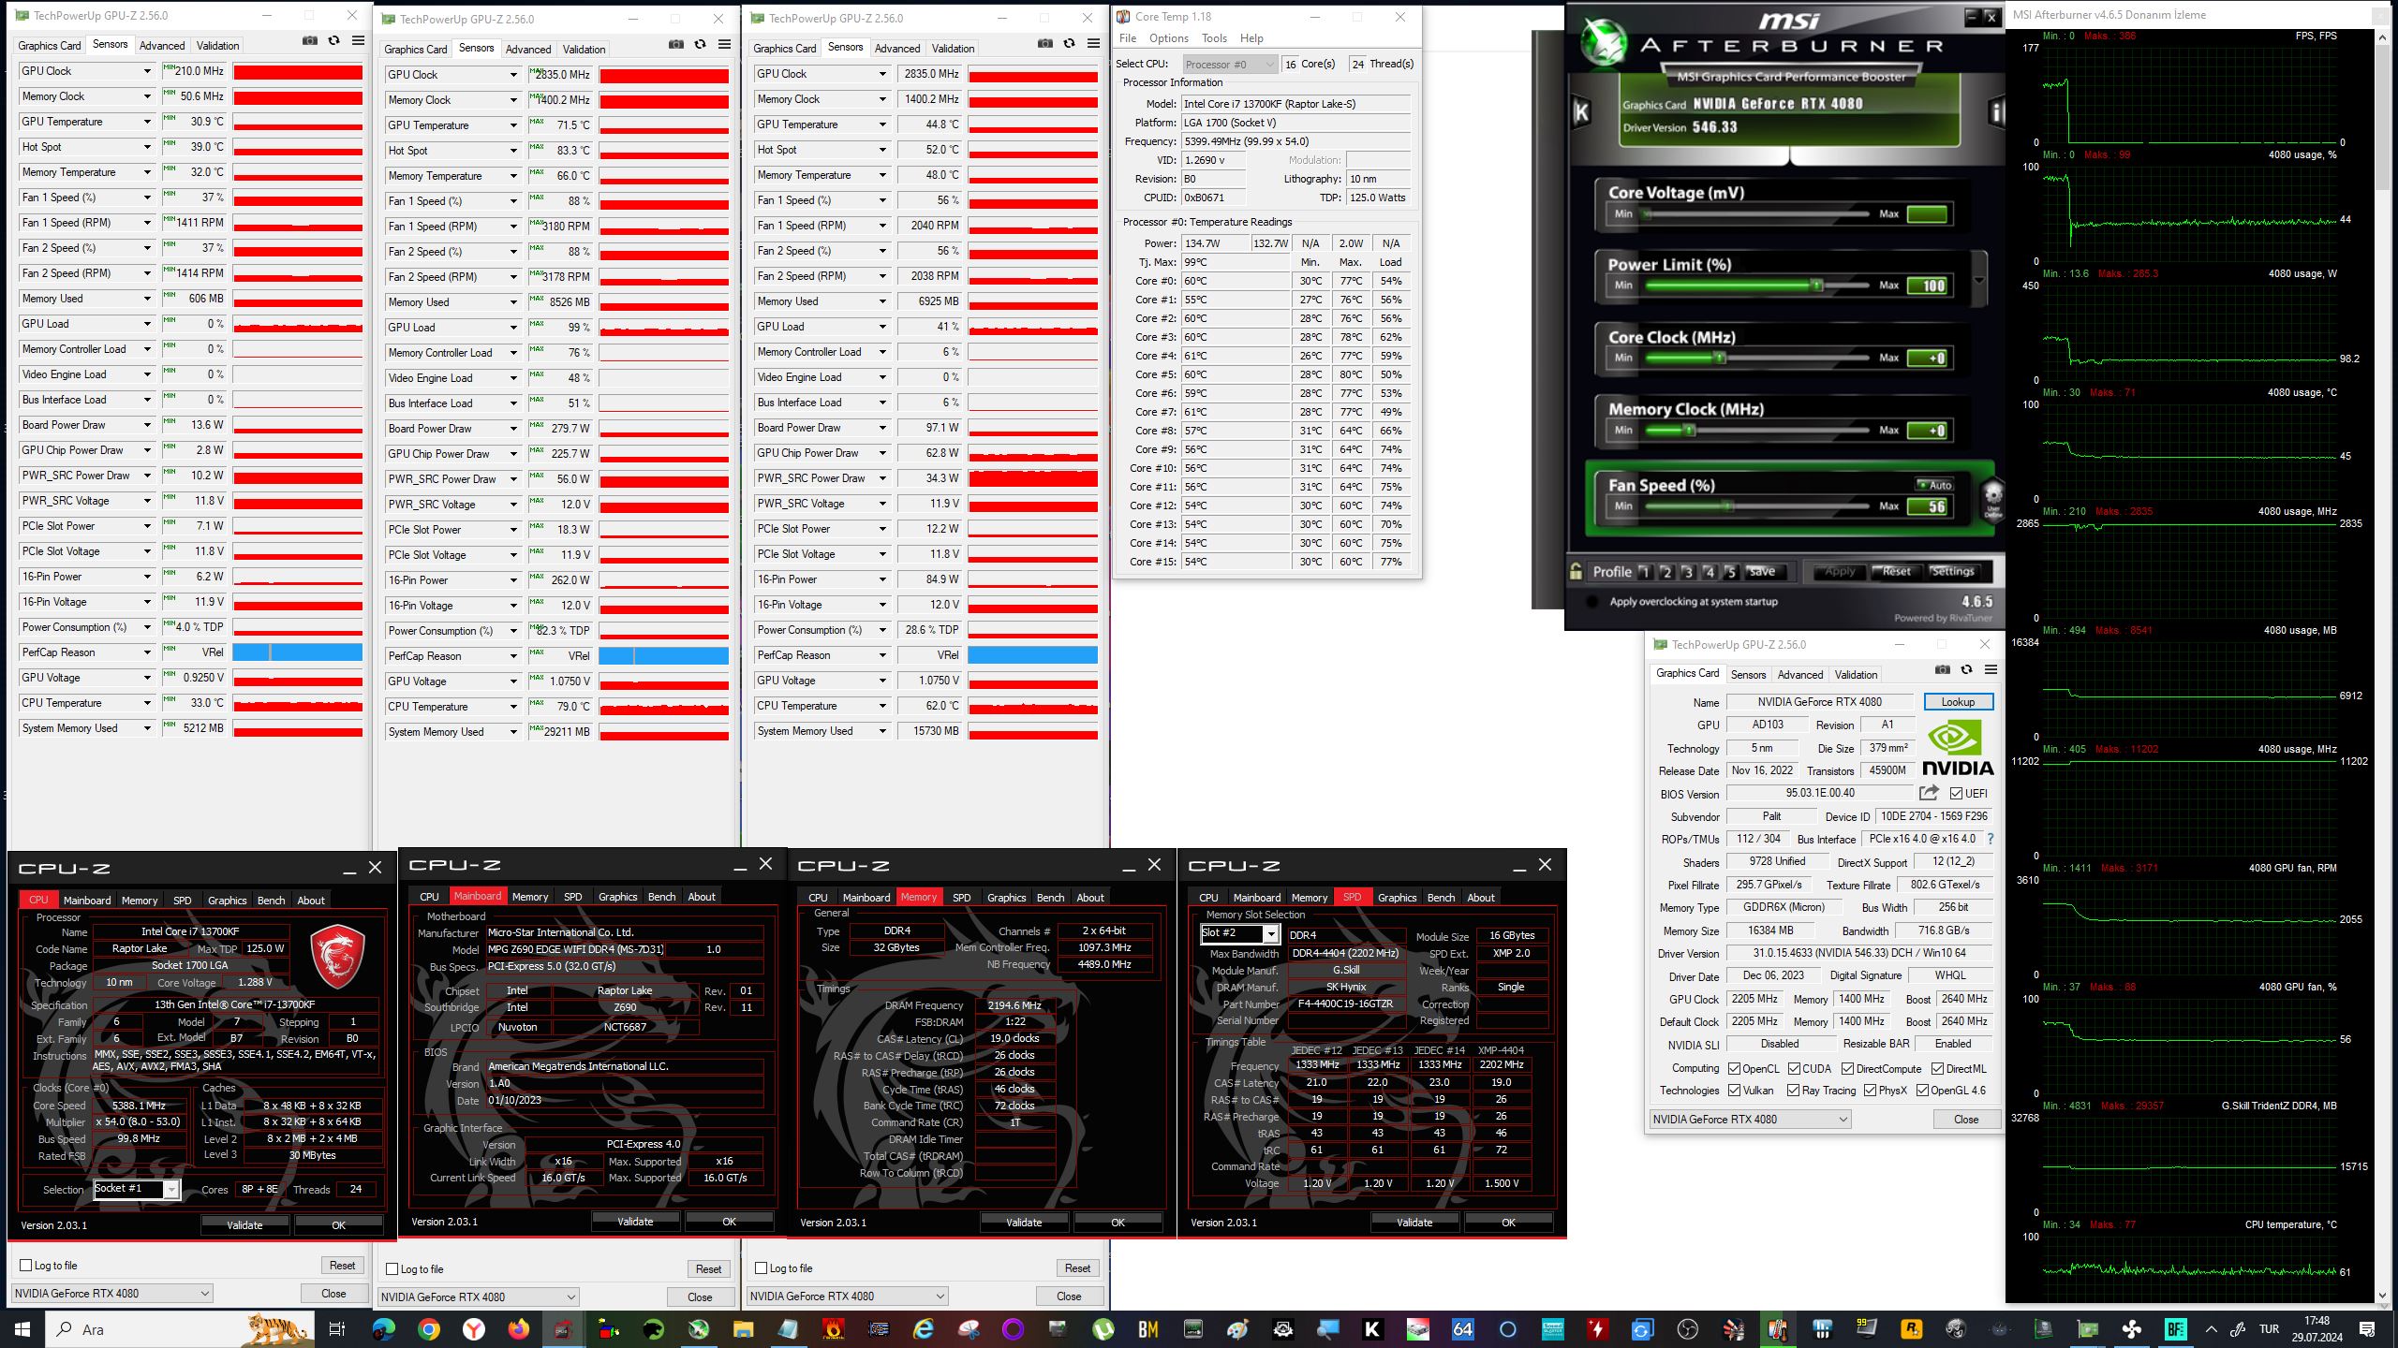Click camera icon in GPU-Z Graphics Card window
The image size is (2398, 1348).
[x=1943, y=669]
